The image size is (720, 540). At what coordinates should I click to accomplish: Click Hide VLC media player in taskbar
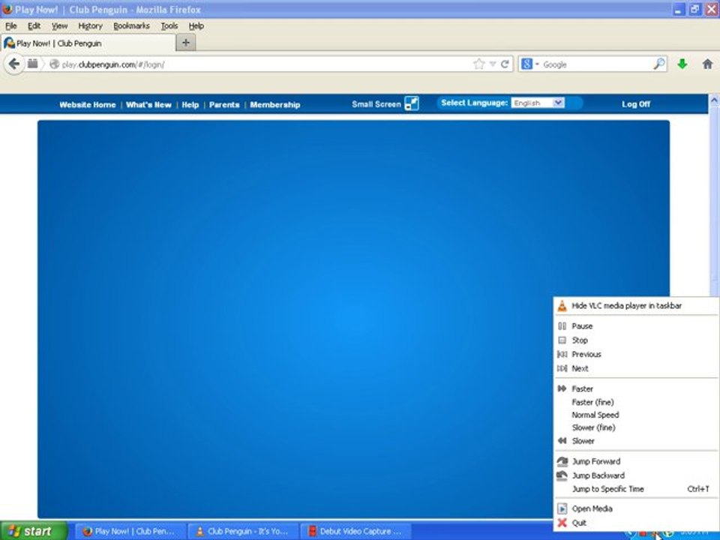click(636, 305)
